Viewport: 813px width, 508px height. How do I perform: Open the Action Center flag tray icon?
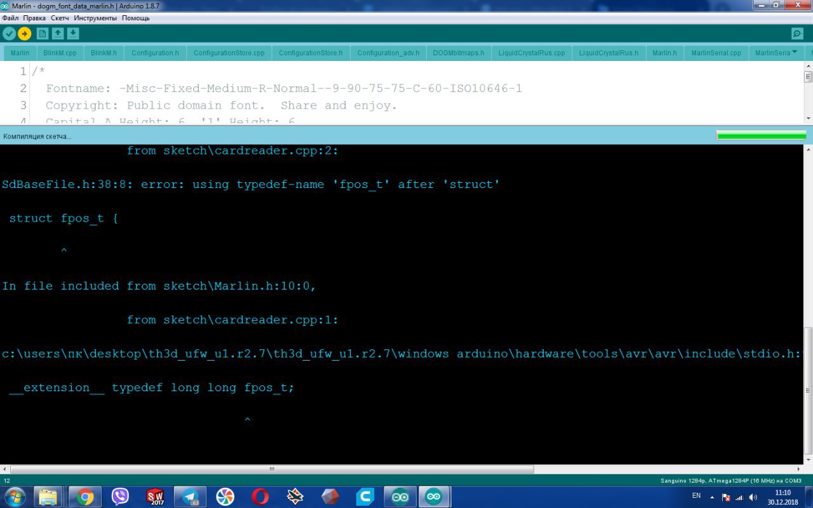pos(727,497)
